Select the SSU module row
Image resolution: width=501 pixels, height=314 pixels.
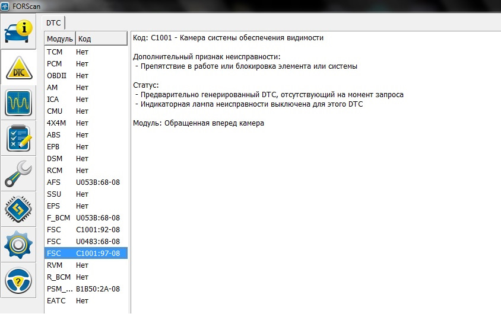click(x=86, y=194)
